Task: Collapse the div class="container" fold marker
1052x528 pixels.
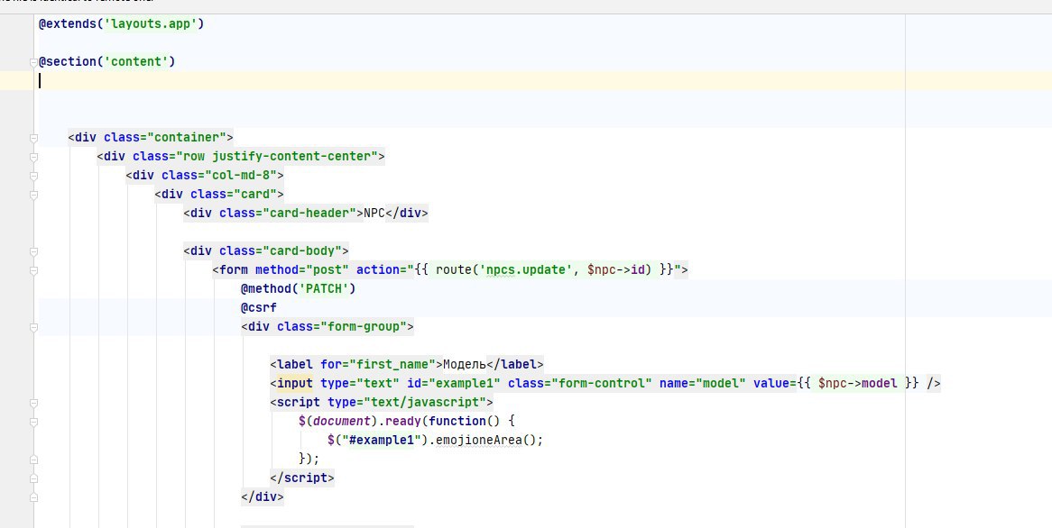Action: [x=33, y=138]
